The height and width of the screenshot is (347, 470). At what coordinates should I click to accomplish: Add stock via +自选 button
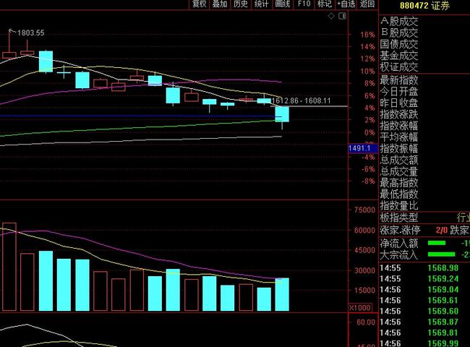coord(346,4)
